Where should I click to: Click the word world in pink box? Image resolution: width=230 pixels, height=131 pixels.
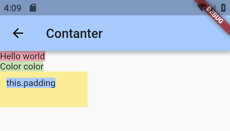[34, 56]
